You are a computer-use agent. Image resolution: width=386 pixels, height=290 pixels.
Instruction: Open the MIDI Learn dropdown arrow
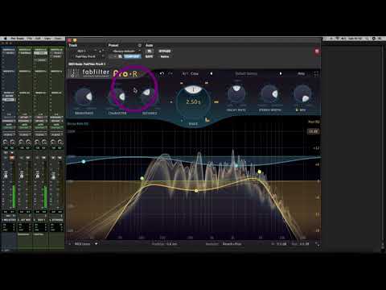pos(96,244)
